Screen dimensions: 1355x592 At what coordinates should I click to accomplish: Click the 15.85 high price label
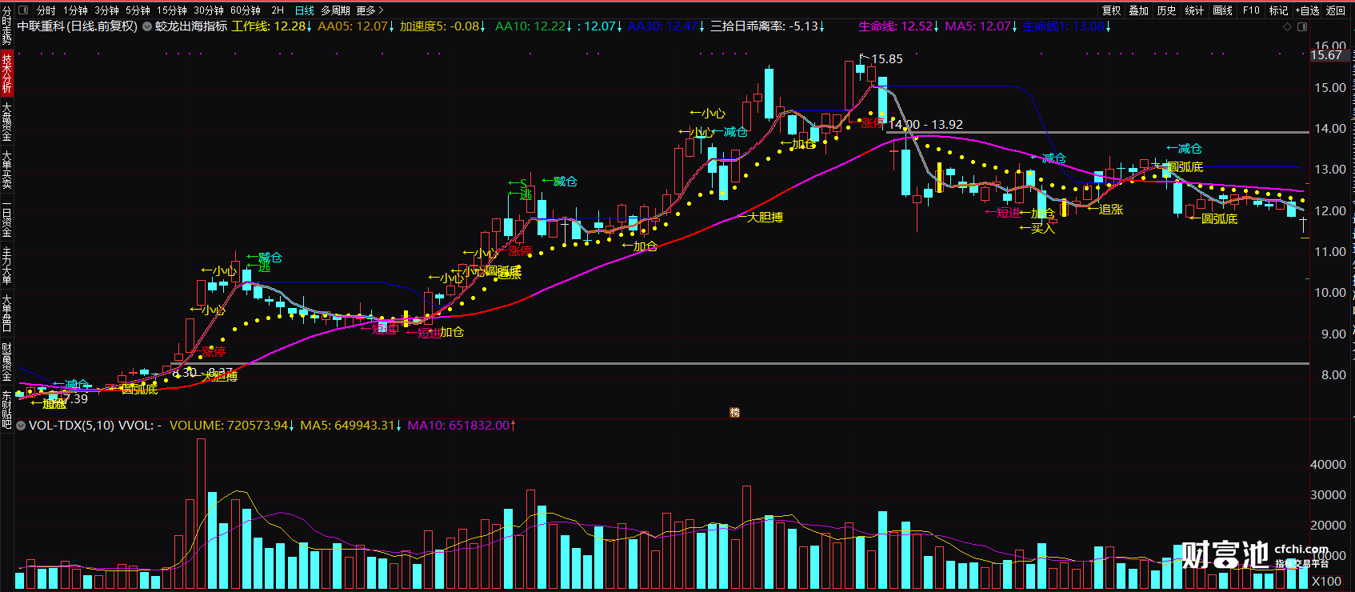coord(886,59)
